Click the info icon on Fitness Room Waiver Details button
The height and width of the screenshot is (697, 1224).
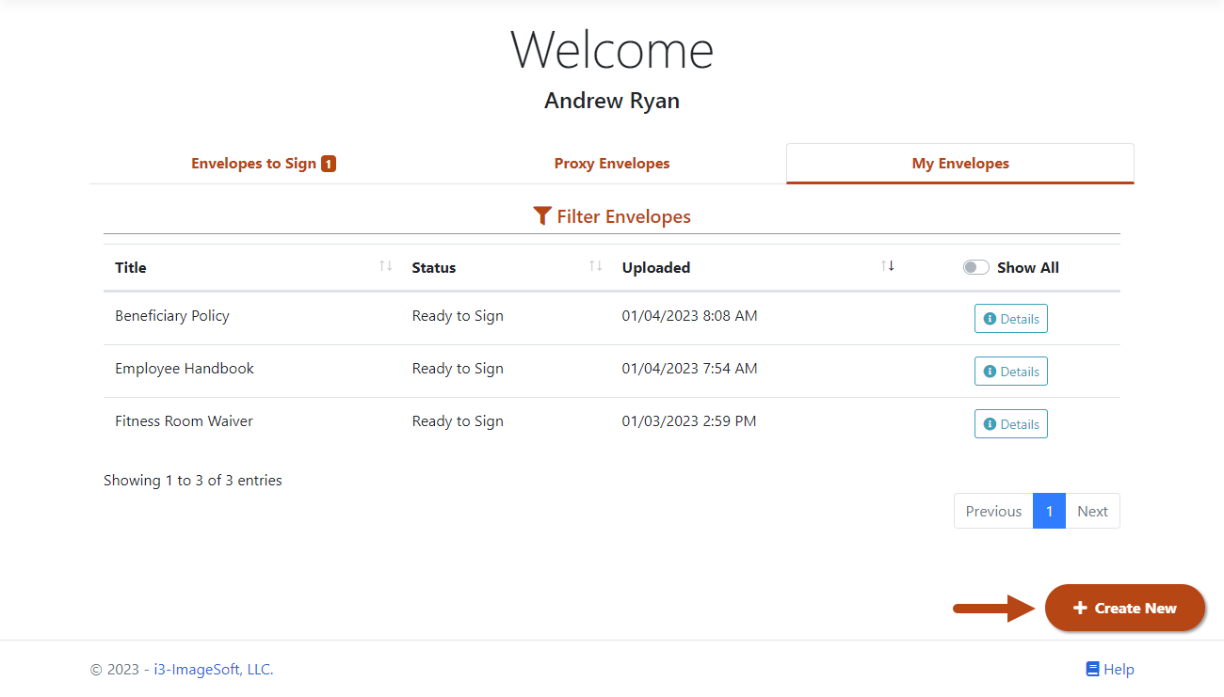[990, 423]
